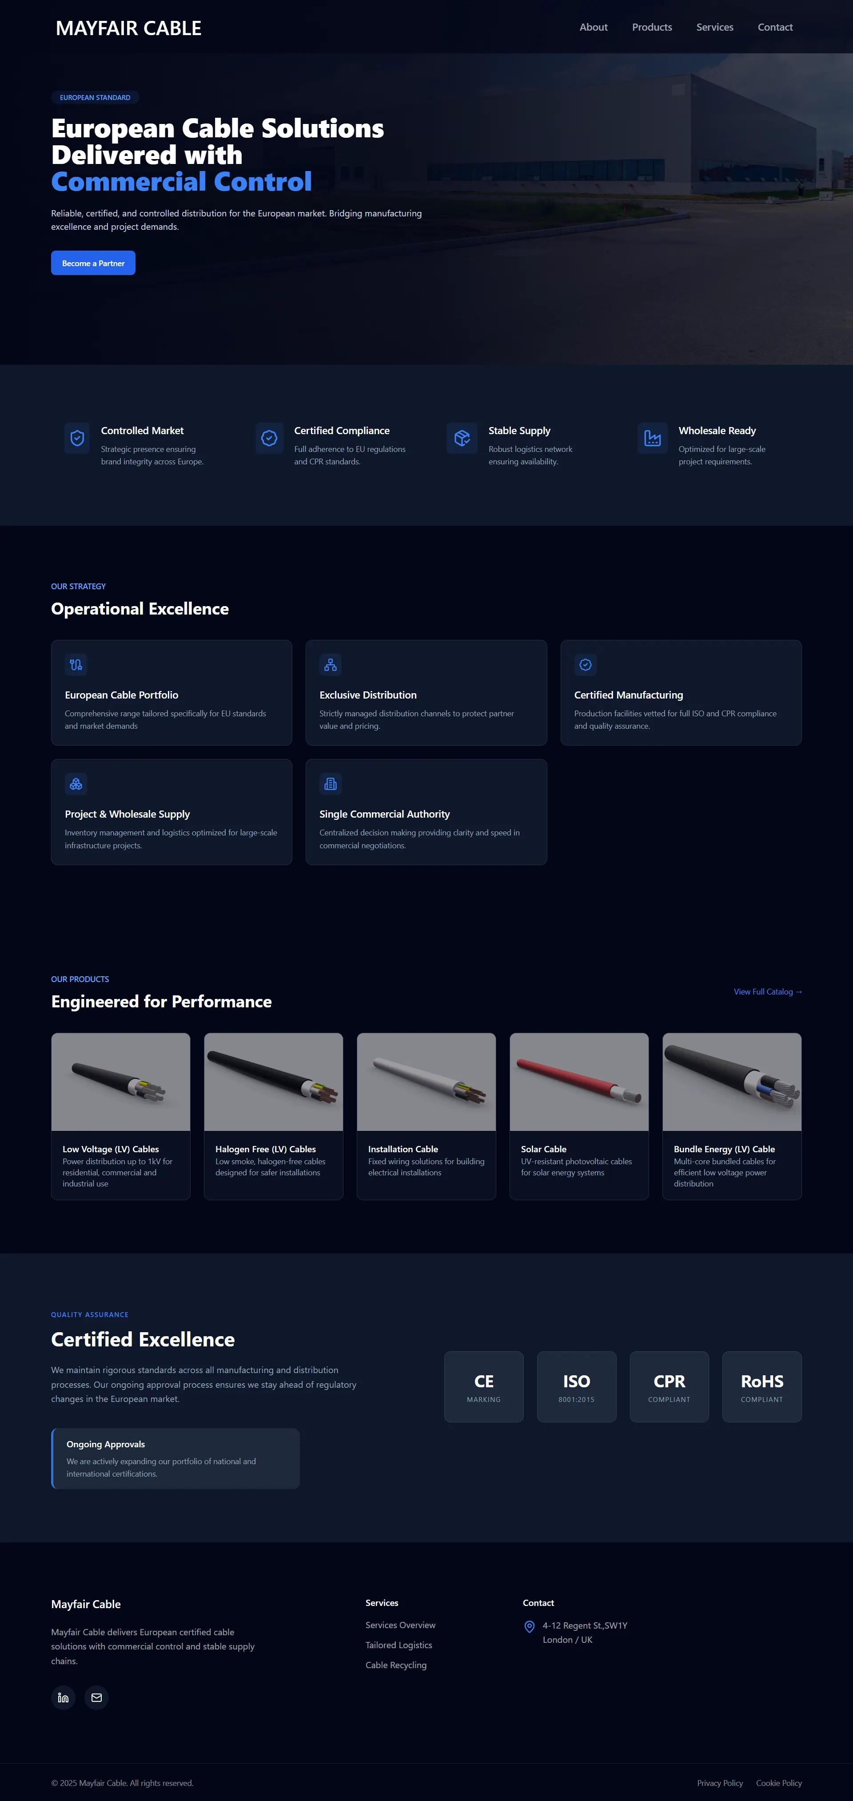Click the Ongoing Approvals callout box
Screen dimensions: 853x1801
coord(175,1458)
